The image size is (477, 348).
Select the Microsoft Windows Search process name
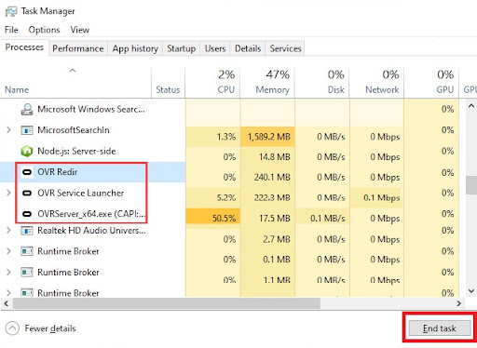point(91,109)
